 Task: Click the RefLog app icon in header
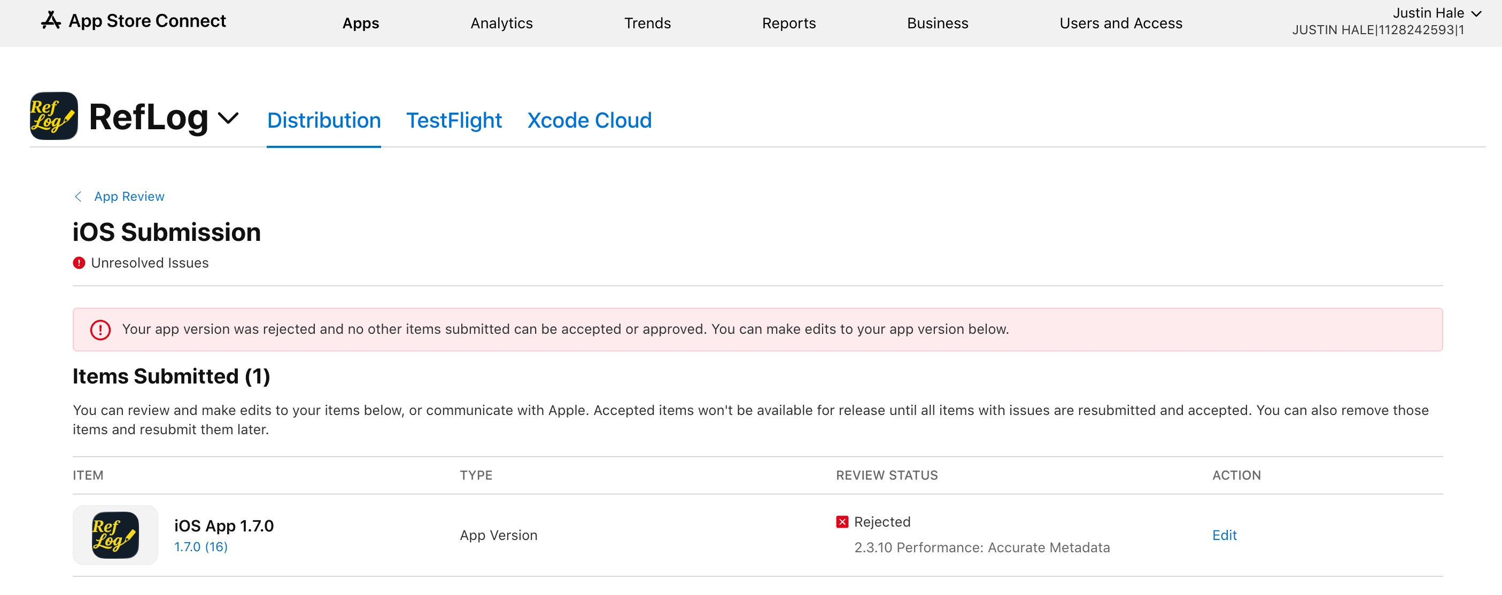click(53, 116)
